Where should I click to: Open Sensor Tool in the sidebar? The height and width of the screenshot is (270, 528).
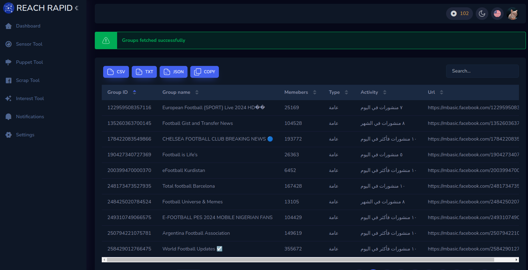[x=29, y=44]
